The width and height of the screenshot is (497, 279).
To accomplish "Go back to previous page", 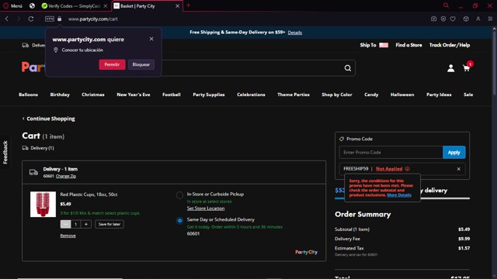I will point(7,19).
